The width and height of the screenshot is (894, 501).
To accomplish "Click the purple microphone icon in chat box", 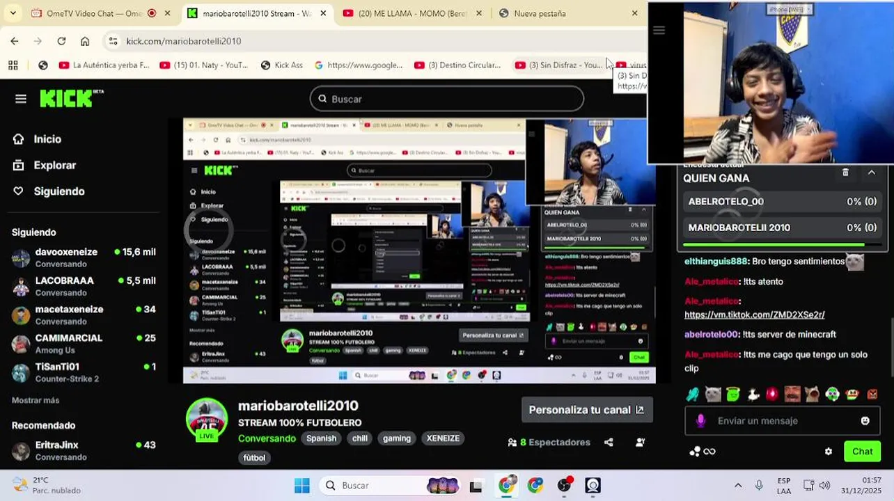I will pyautogui.click(x=701, y=420).
